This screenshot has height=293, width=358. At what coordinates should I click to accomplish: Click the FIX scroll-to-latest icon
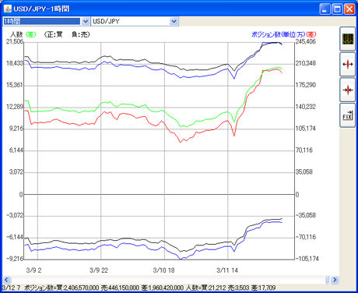point(348,115)
